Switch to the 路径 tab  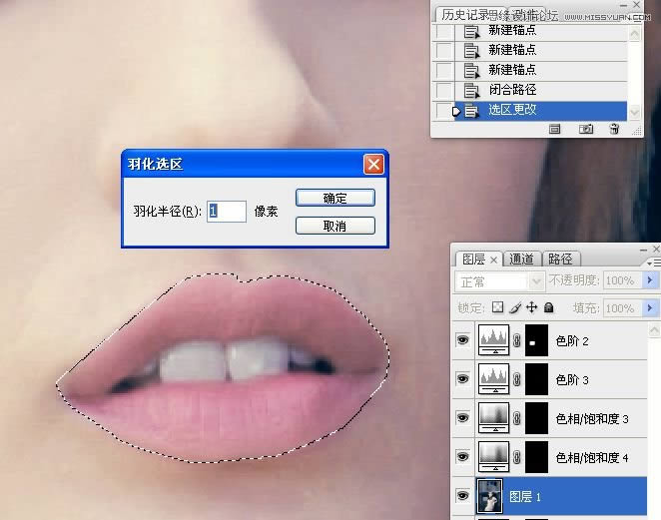pos(560,259)
